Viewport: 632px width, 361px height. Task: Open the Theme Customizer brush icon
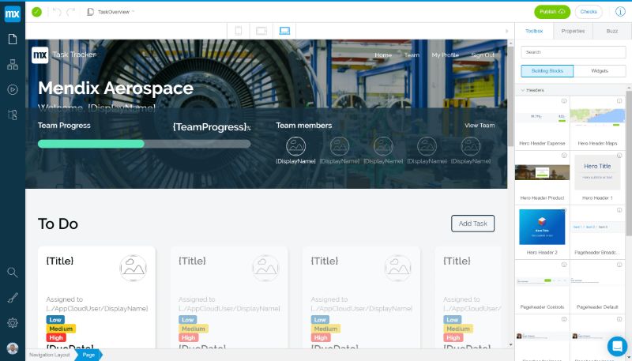pos(13,298)
